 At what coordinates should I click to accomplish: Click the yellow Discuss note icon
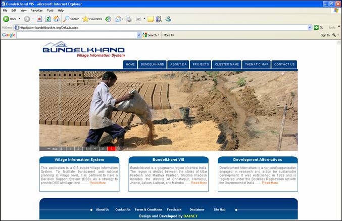[151, 19]
